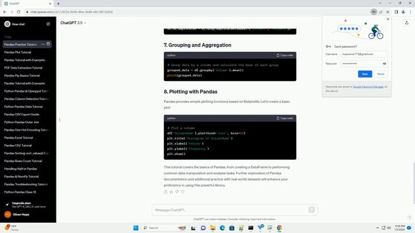Click the thumbs down icon under response
The image size is (415, 233).
(177, 192)
